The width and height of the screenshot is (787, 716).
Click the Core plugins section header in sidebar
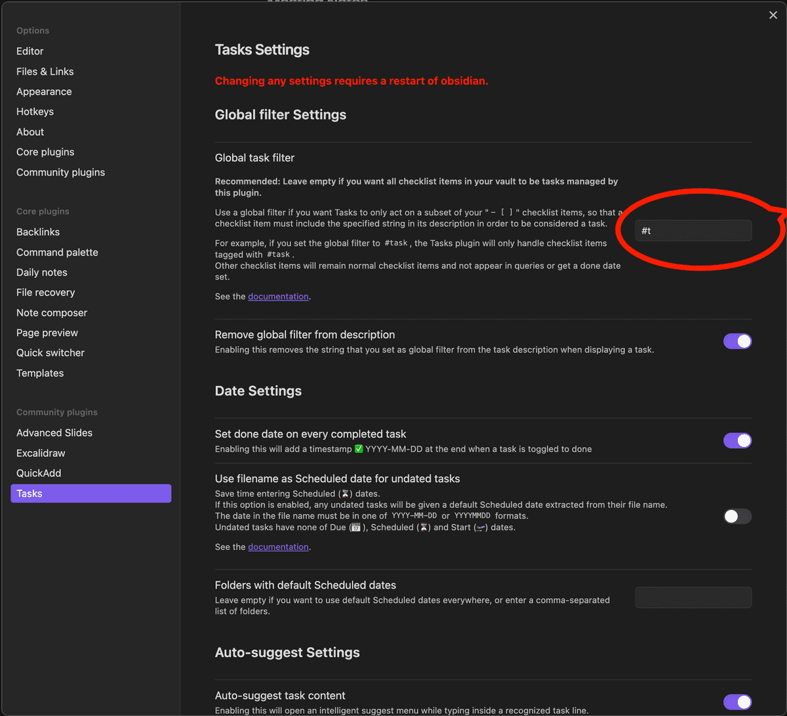click(43, 211)
